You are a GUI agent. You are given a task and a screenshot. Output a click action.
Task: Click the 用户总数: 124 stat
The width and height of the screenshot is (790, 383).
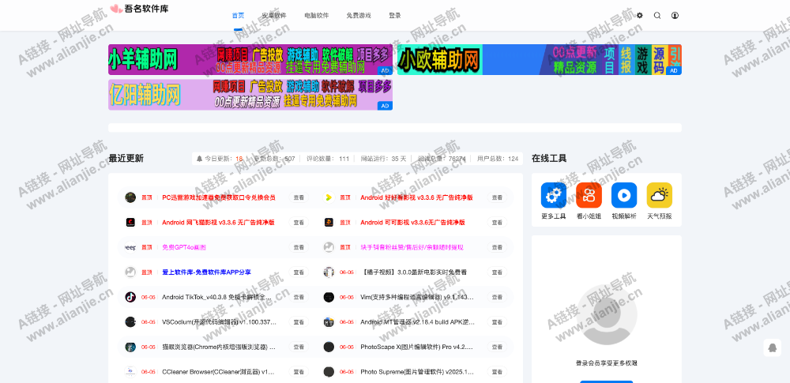click(x=498, y=159)
